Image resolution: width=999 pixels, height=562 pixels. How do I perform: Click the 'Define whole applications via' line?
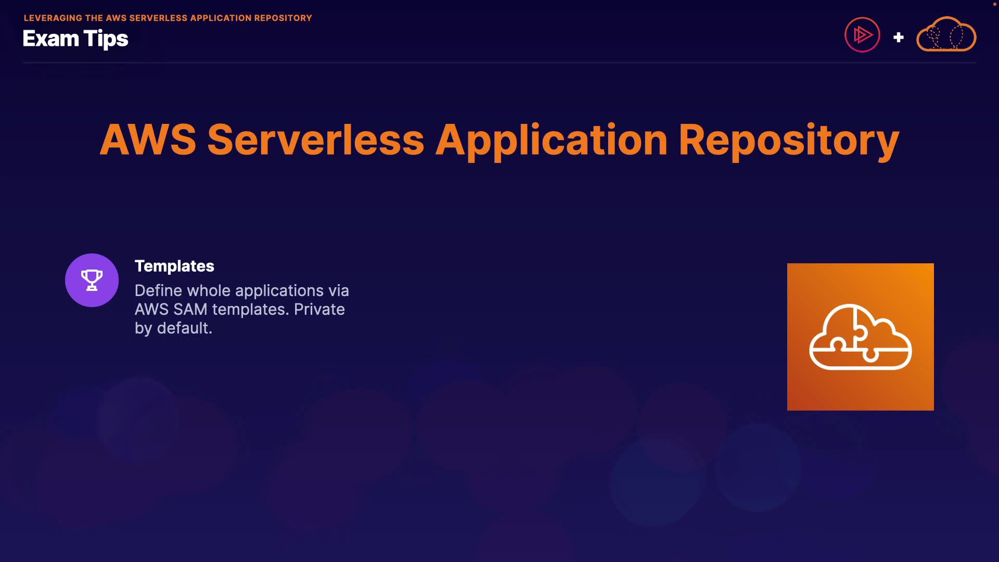[241, 290]
